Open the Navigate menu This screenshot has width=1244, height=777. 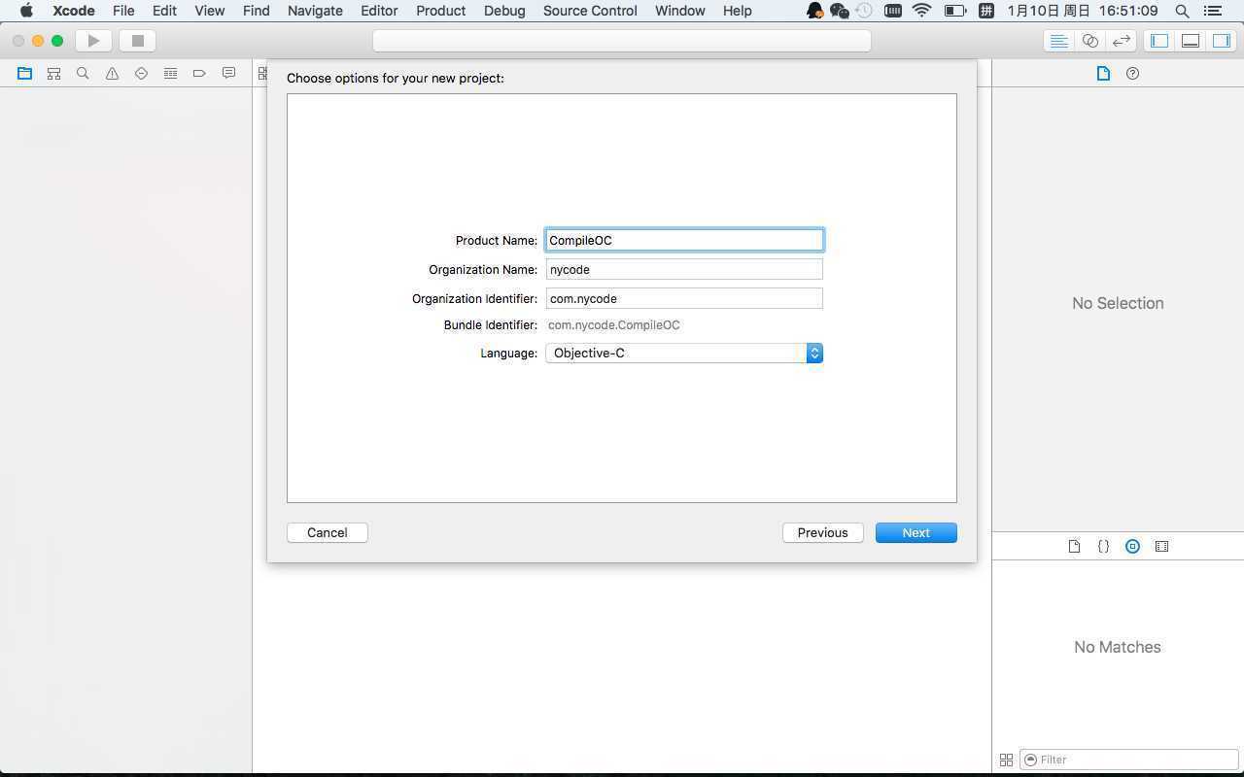tap(315, 11)
